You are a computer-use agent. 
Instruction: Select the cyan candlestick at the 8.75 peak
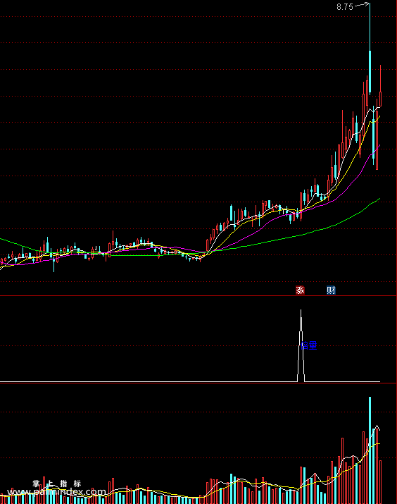pos(370,48)
